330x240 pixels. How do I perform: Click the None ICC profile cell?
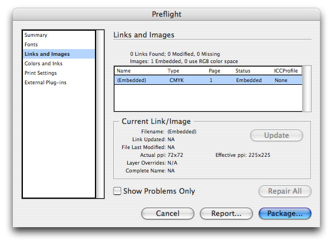[x=281, y=80]
